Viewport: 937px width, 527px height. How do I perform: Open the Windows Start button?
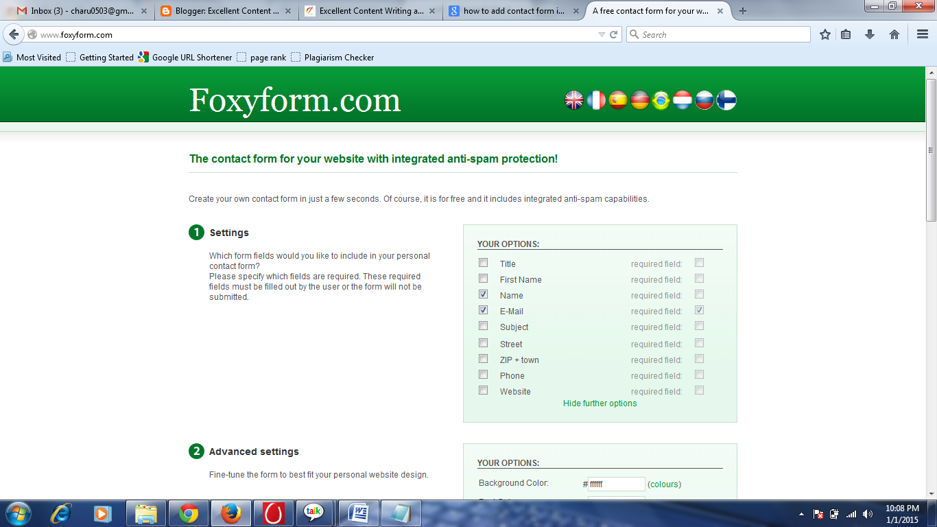click(17, 513)
